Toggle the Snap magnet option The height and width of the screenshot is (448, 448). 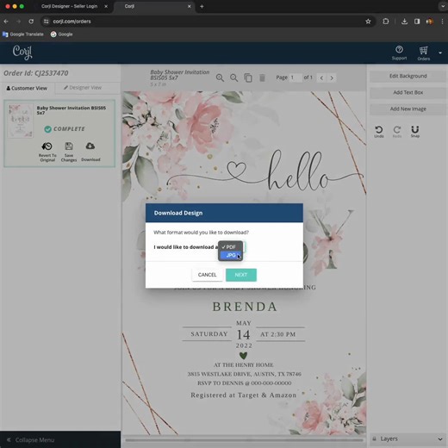[415, 129]
